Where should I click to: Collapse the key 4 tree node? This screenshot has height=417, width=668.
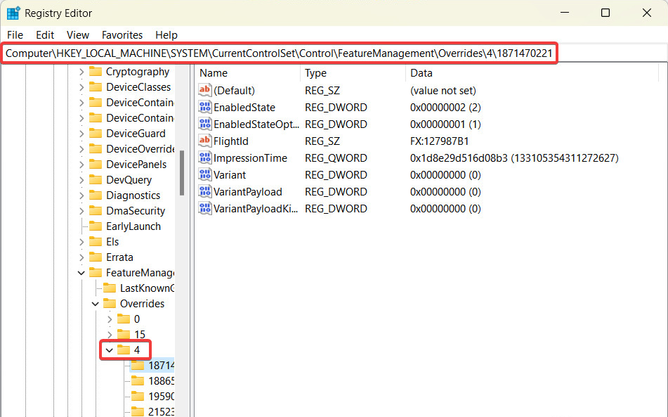coord(110,350)
